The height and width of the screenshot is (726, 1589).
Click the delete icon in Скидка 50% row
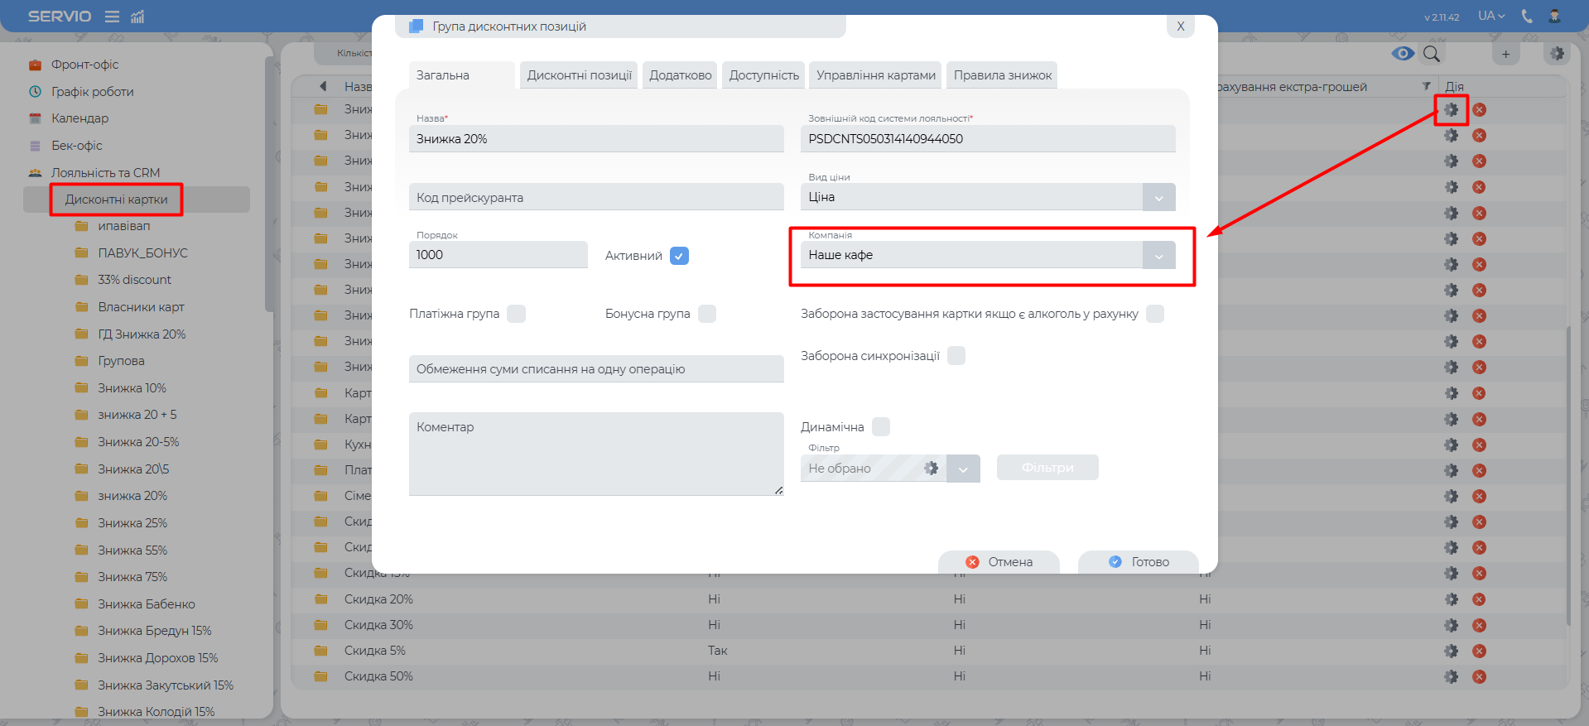pyautogui.click(x=1479, y=676)
